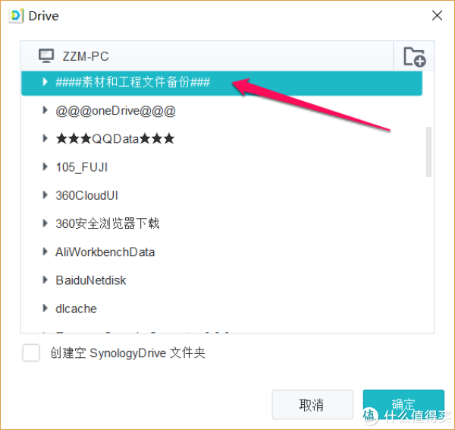The image size is (455, 430).
Task: Click the folder list vertical scrollbar
Action: [428, 152]
